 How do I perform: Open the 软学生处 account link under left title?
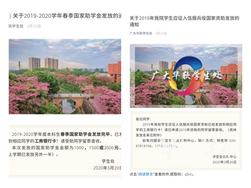point(16,26)
